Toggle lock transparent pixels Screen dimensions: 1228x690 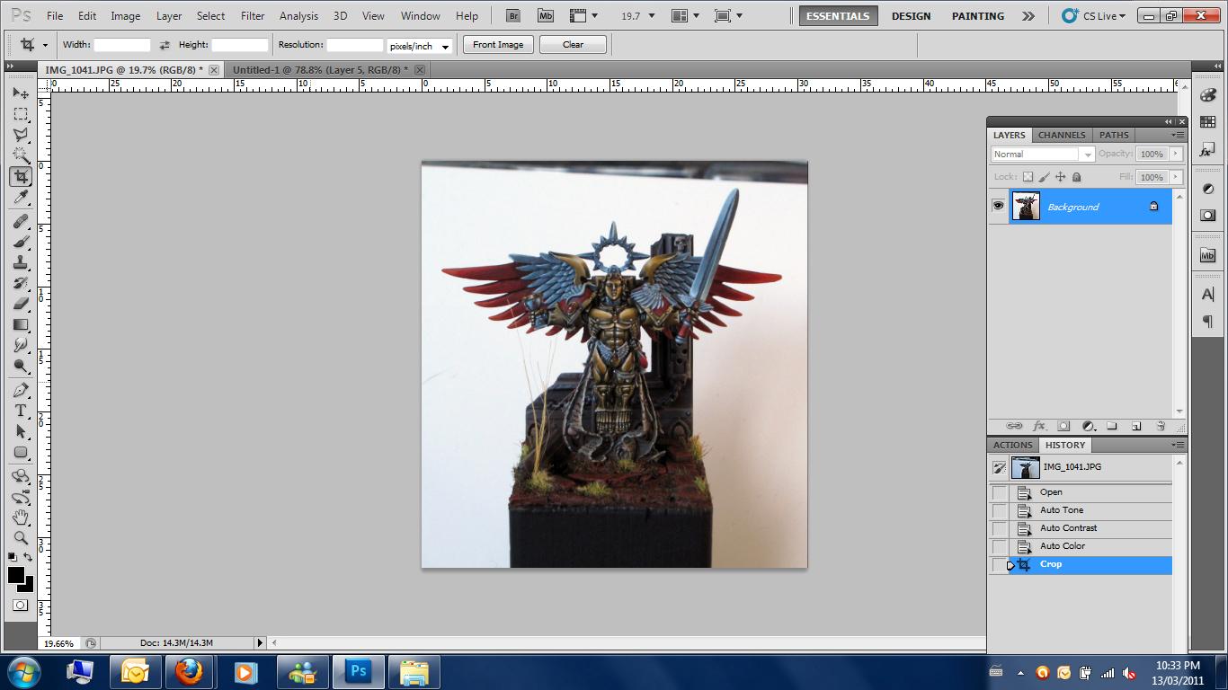(1028, 177)
